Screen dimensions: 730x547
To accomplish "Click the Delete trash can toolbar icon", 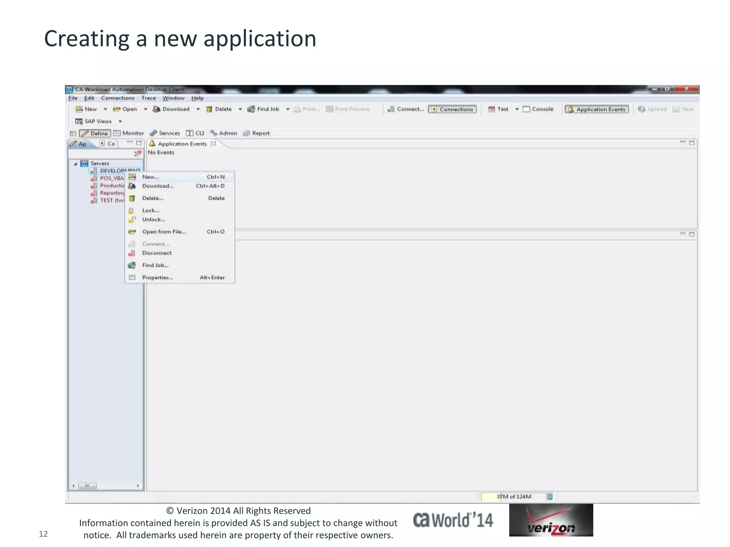I will coord(209,109).
